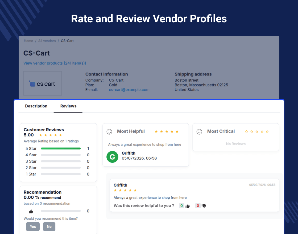
Task: Click stars under Griffith's name in review list
Action: (x=125, y=190)
